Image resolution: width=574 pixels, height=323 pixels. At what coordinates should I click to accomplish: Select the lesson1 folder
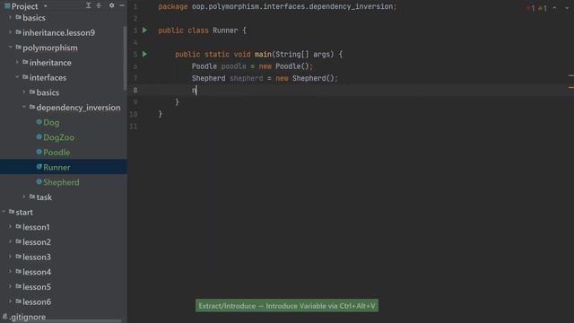coord(36,227)
